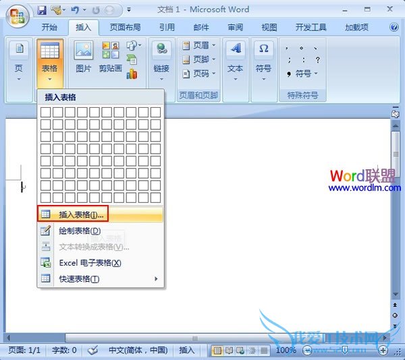Click the 100% zoom level button
Image resolution: width=405 pixels, height=360 pixels.
pos(286,350)
